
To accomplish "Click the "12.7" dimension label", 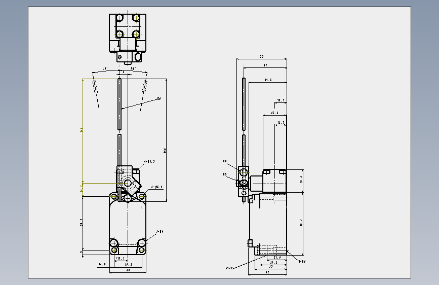I will click(281, 123).
